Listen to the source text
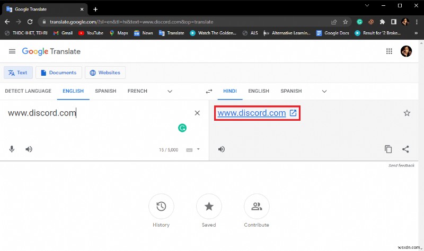Viewport: 424px width, 251px height. pyautogui.click(x=29, y=149)
